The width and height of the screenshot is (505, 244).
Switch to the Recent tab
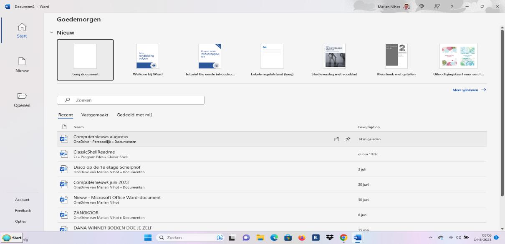pyautogui.click(x=66, y=115)
